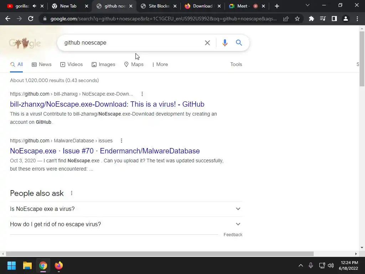Open the Chrome profile menu

point(346,19)
